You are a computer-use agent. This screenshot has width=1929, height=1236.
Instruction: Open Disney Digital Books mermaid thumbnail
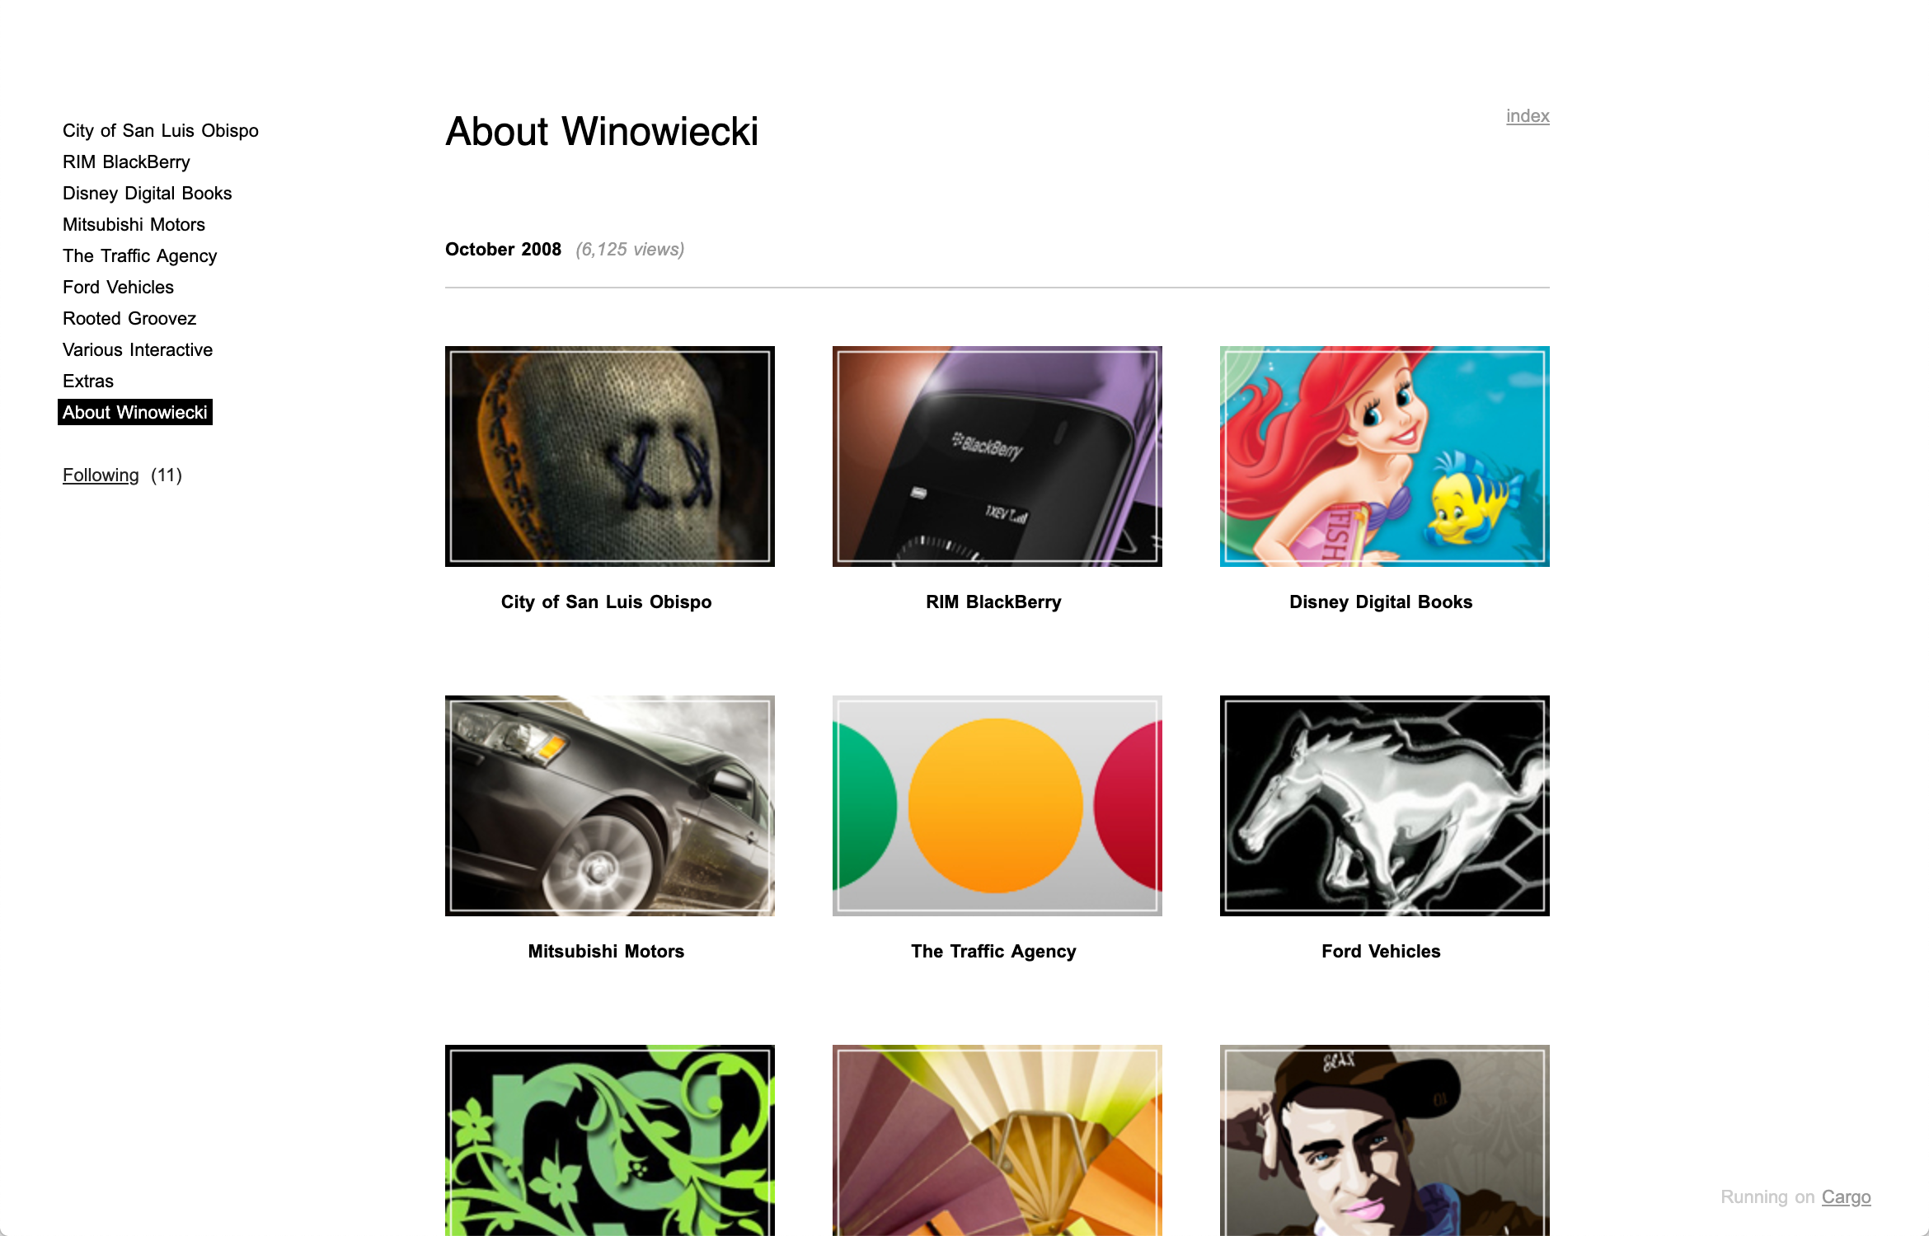coord(1384,456)
